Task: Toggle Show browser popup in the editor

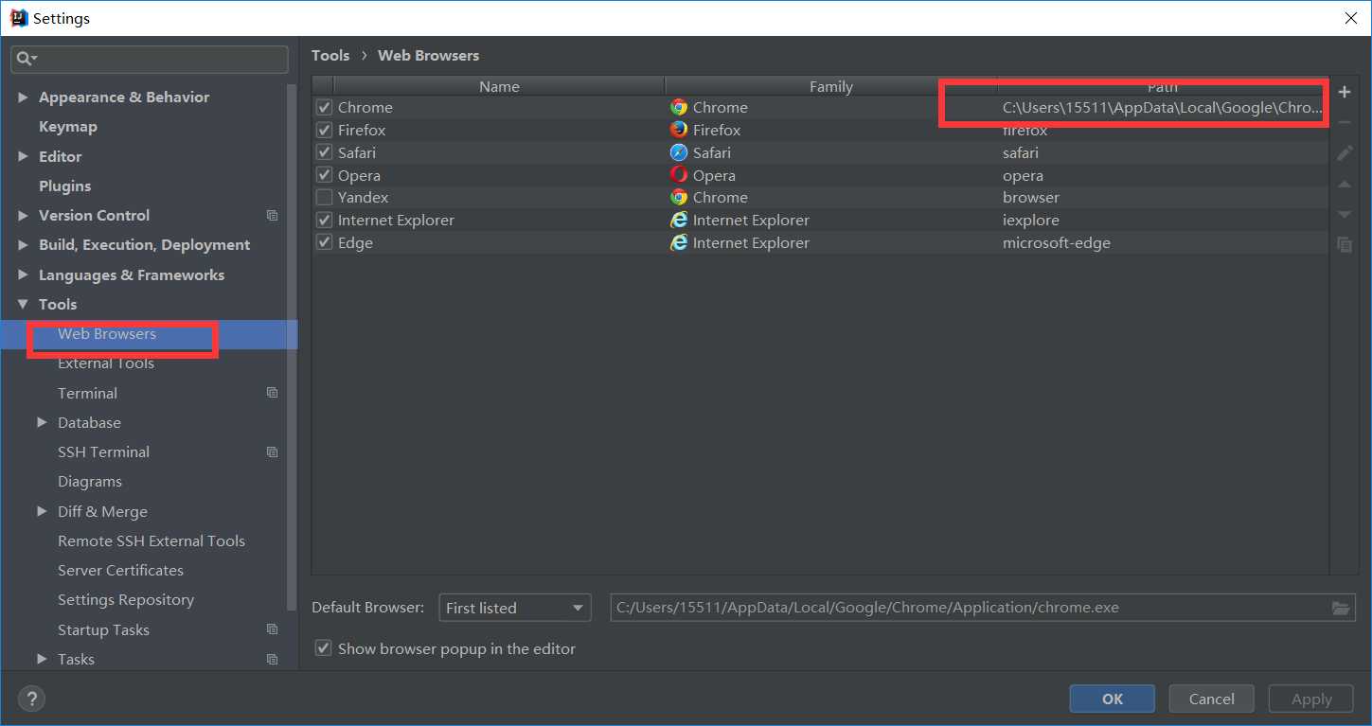Action: click(x=324, y=648)
